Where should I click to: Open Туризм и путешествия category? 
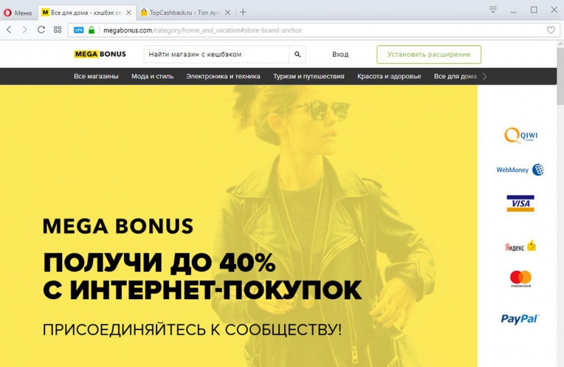(x=308, y=76)
